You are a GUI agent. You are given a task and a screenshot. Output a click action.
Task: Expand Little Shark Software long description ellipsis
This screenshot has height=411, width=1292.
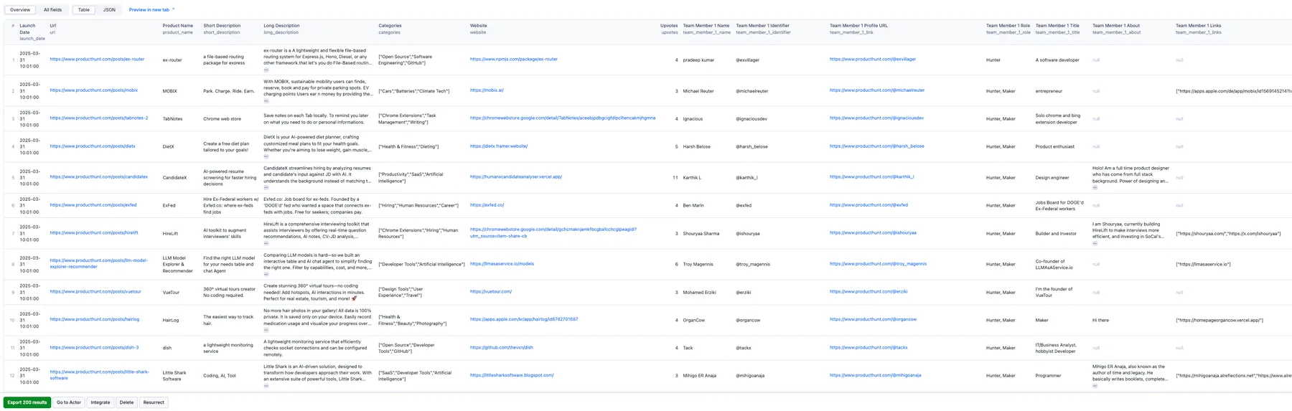tap(266, 386)
